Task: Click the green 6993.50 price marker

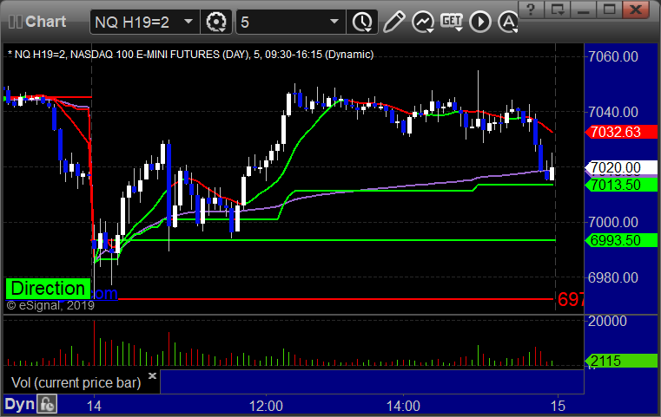Action: click(x=621, y=240)
